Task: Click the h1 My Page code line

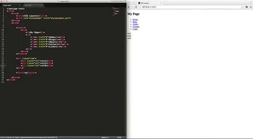Action: click(35, 32)
